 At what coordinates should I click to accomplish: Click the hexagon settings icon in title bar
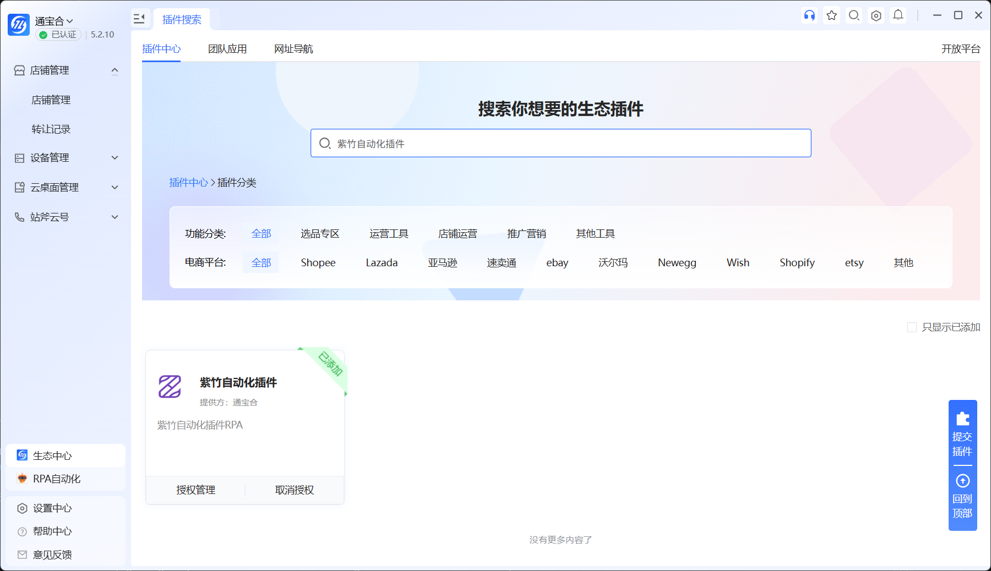(x=876, y=15)
